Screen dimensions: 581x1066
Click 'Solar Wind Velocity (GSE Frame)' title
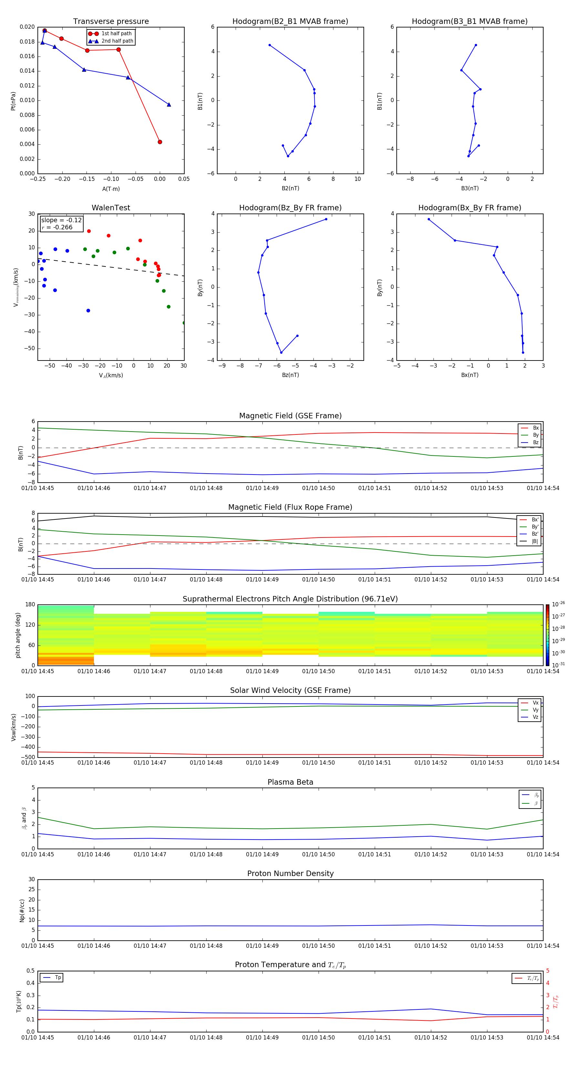[290, 691]
